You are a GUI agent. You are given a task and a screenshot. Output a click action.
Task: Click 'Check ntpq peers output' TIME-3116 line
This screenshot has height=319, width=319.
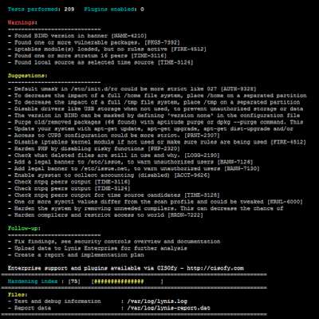point(69,182)
